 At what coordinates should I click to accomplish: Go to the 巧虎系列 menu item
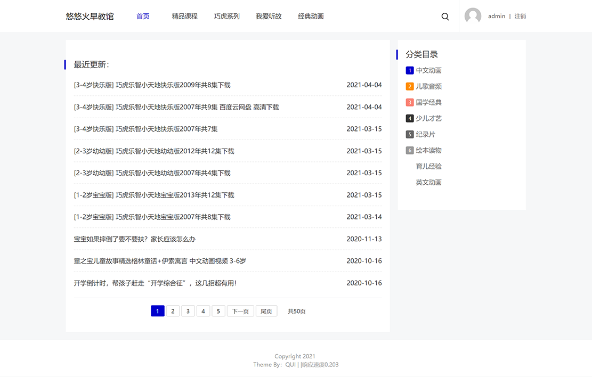(x=226, y=17)
